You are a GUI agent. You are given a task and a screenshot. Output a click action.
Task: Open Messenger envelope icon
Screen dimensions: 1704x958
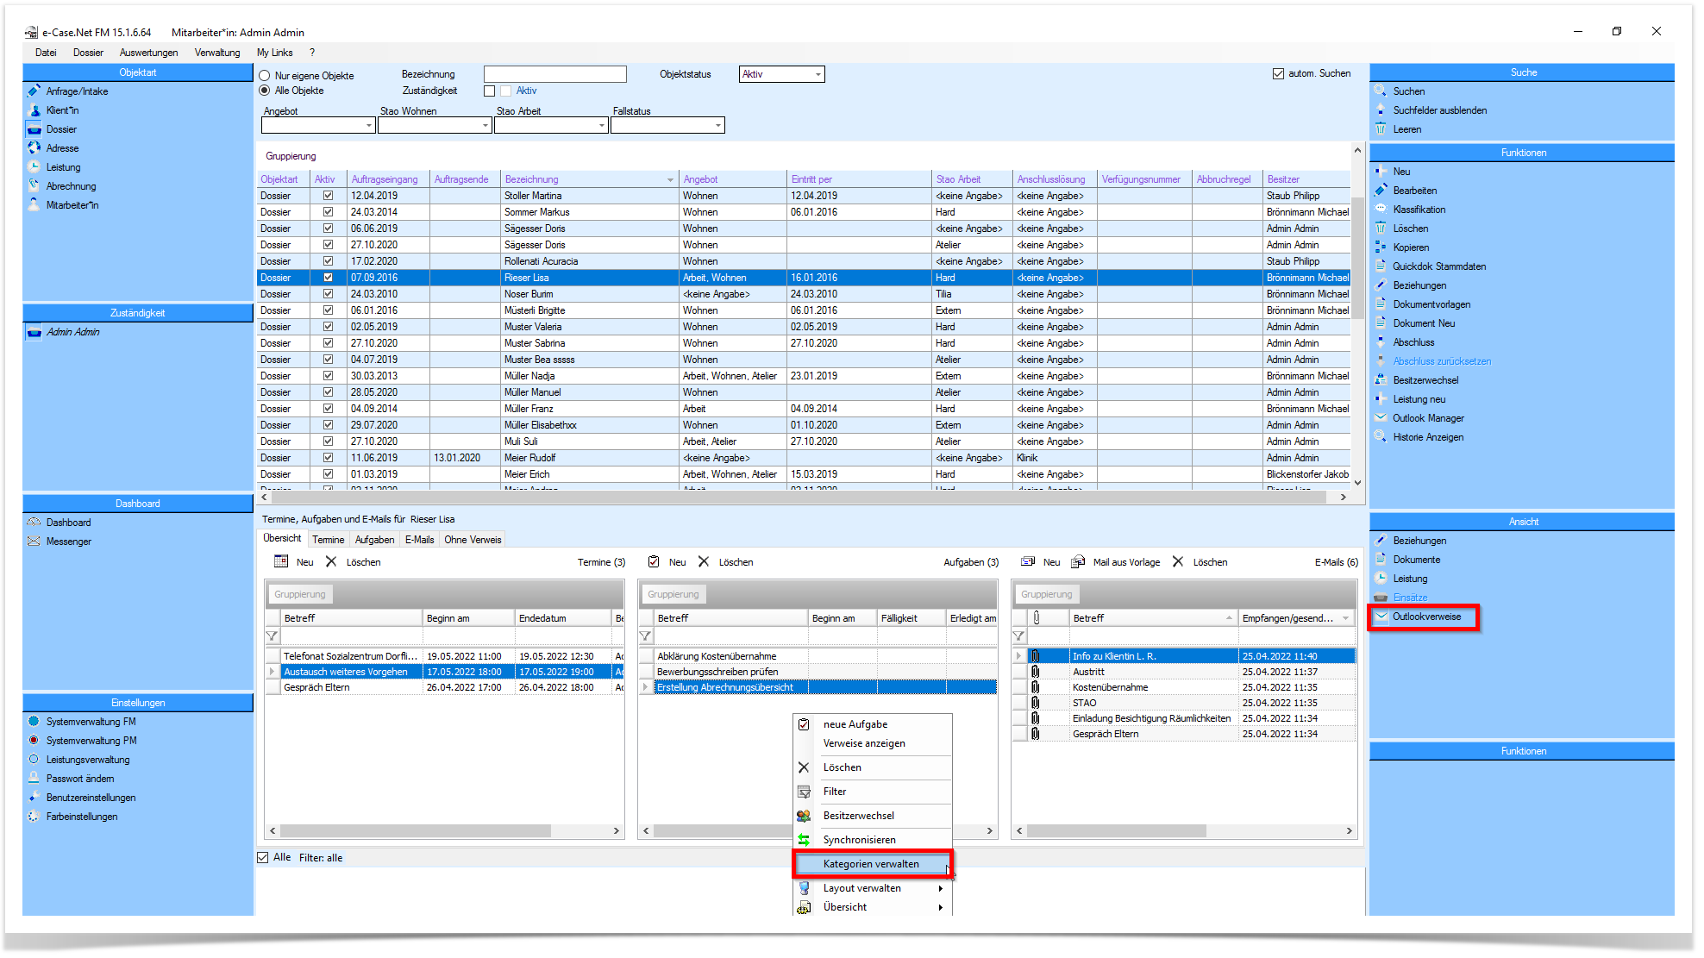pos(34,541)
